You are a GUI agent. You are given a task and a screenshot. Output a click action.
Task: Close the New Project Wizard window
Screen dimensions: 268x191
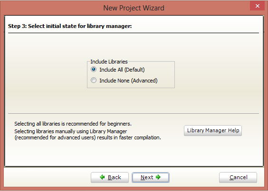click(257, 6)
